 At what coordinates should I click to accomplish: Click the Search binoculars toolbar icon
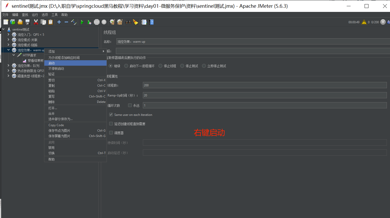coord(128,22)
